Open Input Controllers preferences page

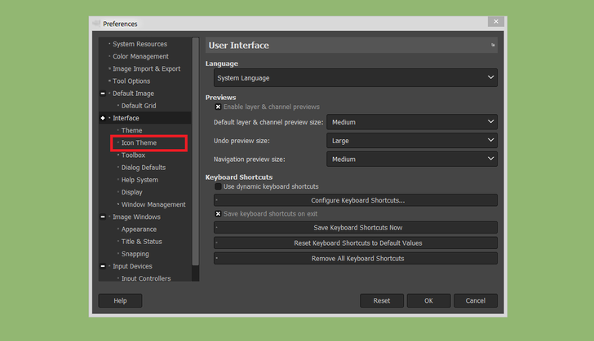(x=146, y=278)
